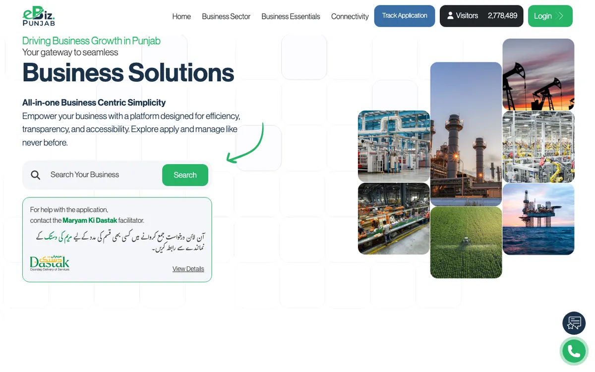The image size is (595, 372).
Task: Open the feedback chat star icon
Action: pos(574,323)
